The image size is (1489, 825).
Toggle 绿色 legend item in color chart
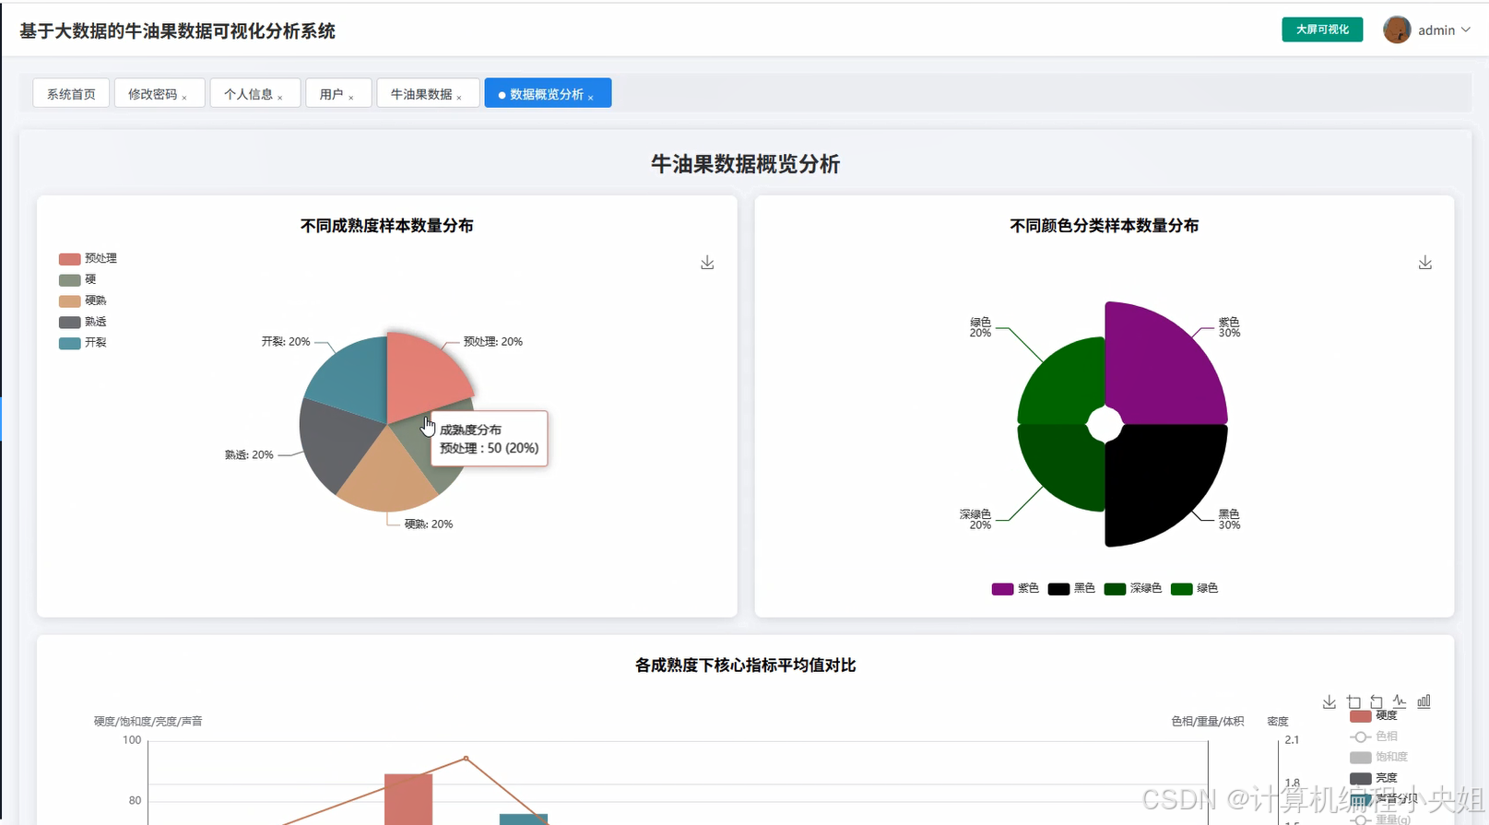pos(1194,588)
